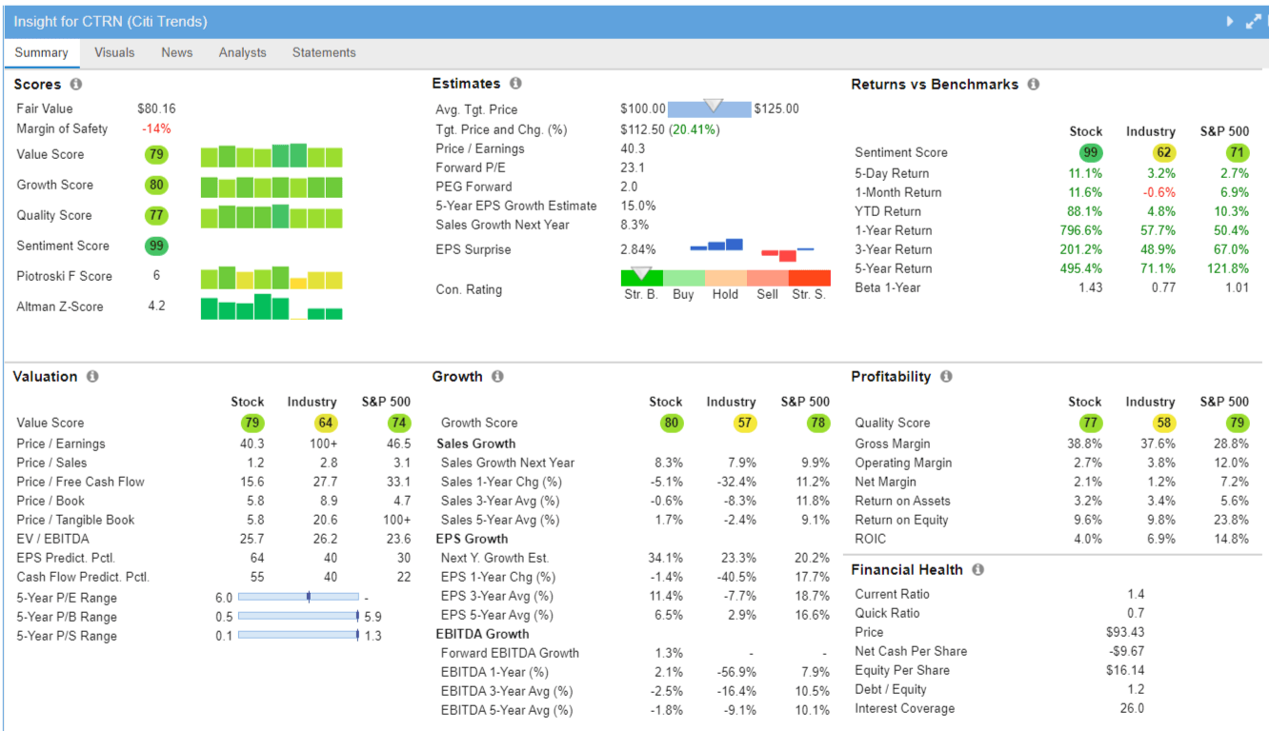Open the info icon beside Estimates
Screen dimensions: 1269x731
coord(515,84)
